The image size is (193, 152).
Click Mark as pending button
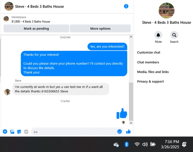coord(36,28)
